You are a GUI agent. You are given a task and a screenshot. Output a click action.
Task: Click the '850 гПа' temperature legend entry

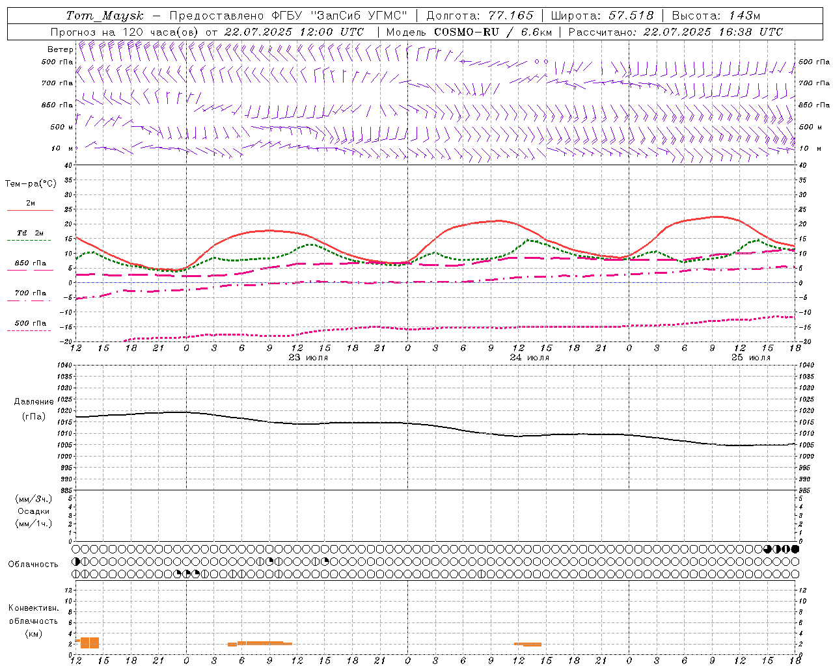pos(31,263)
